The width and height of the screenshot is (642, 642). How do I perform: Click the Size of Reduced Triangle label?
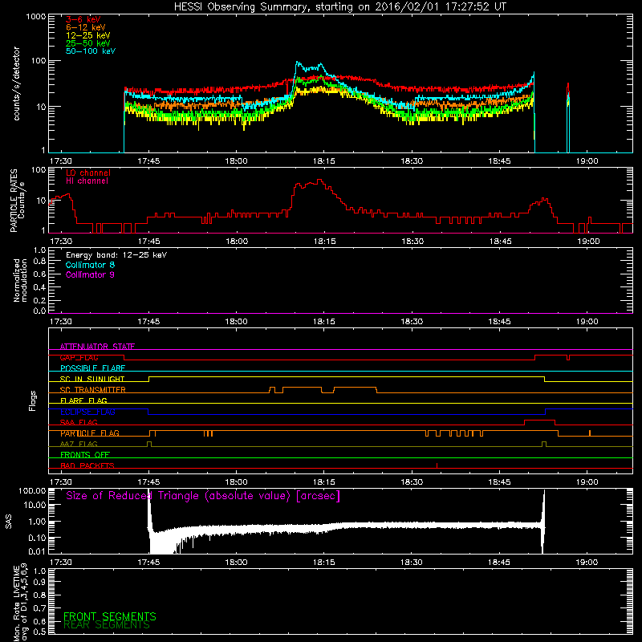coord(203,496)
